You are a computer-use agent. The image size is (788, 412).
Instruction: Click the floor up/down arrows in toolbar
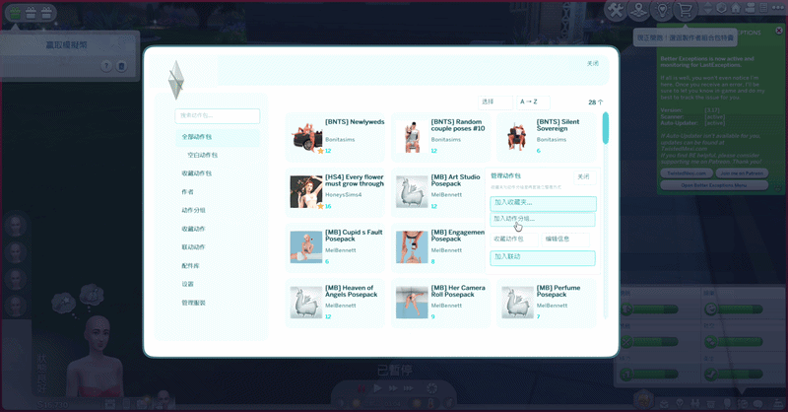707,8
